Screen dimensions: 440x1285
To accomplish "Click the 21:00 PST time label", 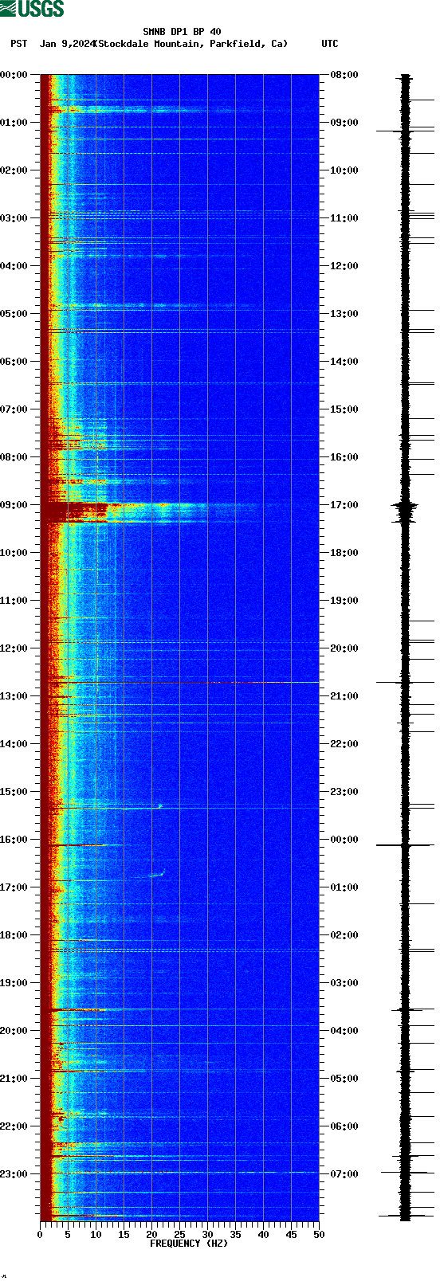I will pos(14,1079).
